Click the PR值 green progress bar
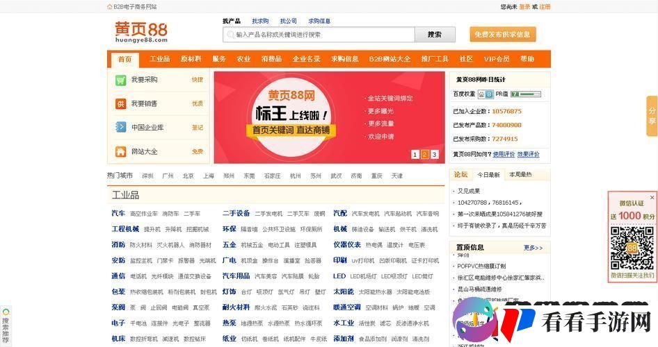Screen dimensions: 658x347 tap(526, 94)
